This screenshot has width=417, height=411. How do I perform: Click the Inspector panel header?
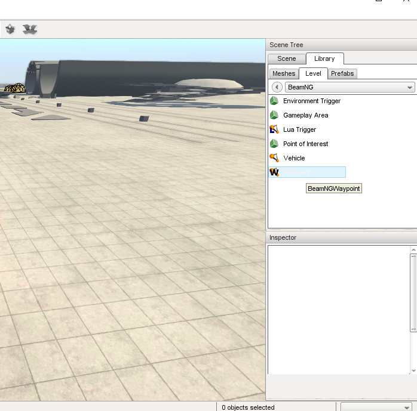[342, 237]
